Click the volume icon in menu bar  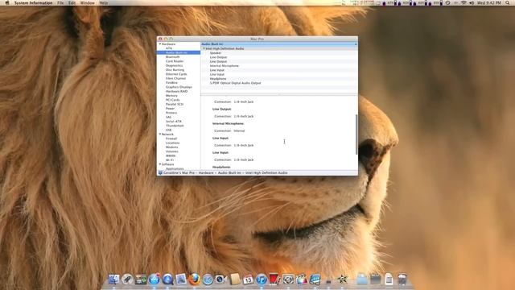[x=472, y=2]
